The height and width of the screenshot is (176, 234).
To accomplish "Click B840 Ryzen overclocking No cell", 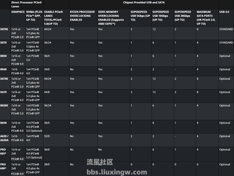I will [72, 69].
